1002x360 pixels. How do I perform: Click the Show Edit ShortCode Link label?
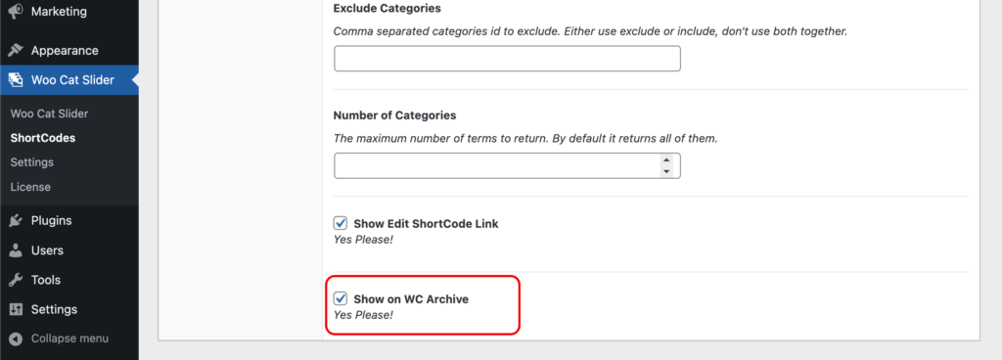click(x=426, y=224)
